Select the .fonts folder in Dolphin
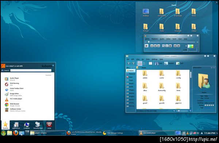The width and height of the screenshot is (219, 143). click(178, 87)
